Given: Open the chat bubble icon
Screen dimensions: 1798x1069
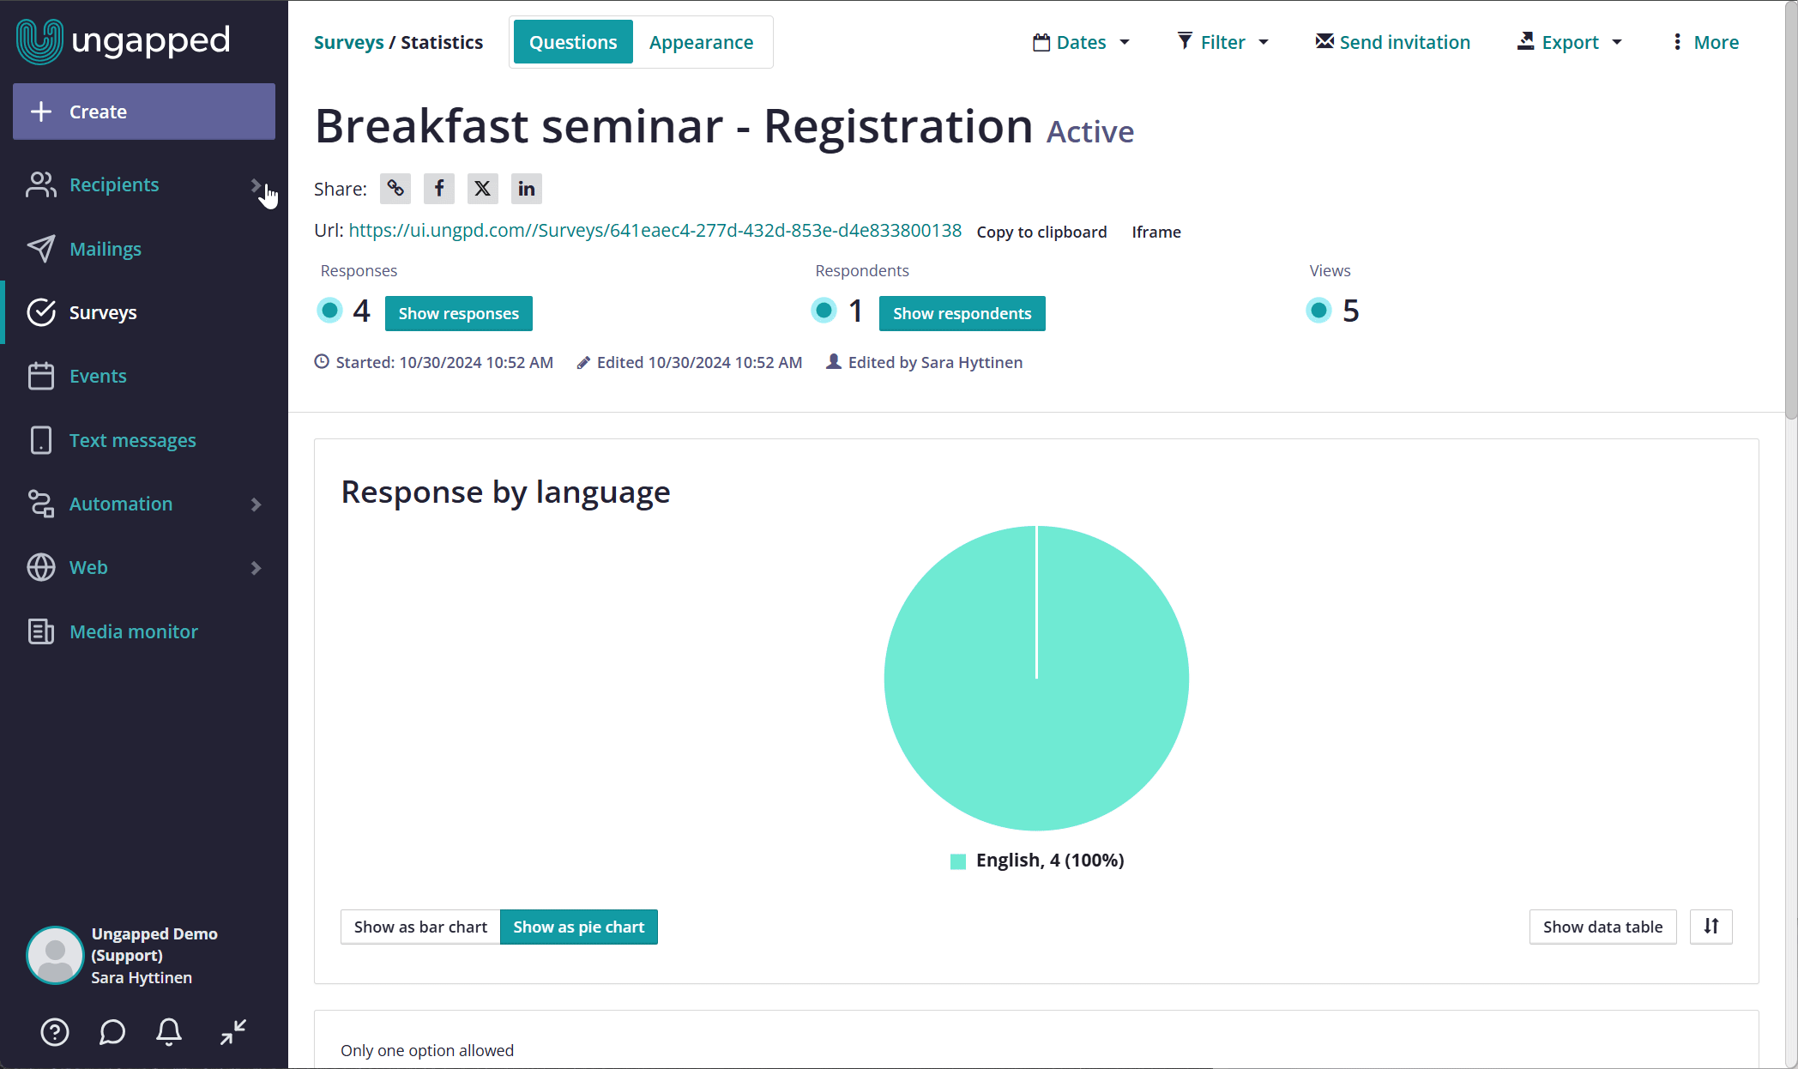Looking at the screenshot, I should pos(112,1032).
